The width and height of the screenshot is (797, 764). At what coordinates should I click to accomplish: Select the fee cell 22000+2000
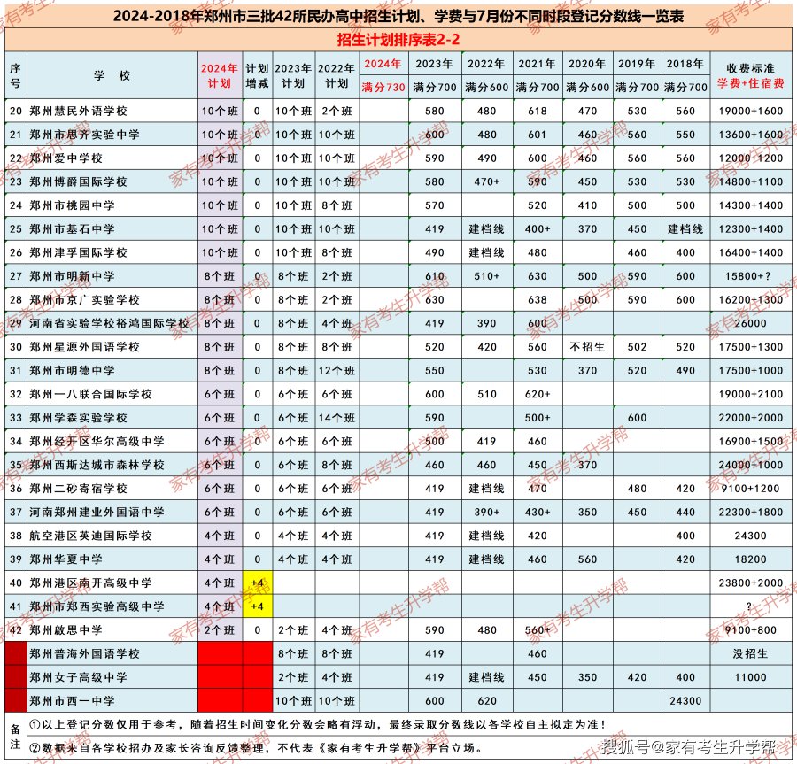pyautogui.click(x=750, y=418)
